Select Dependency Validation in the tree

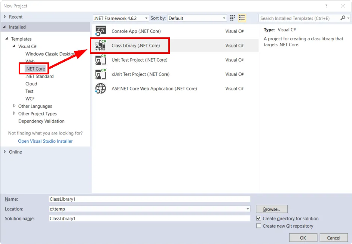click(41, 121)
